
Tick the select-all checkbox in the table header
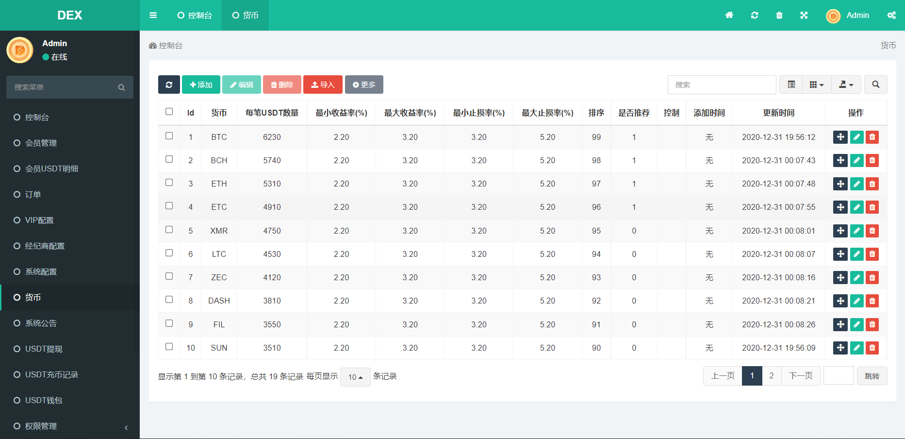pyautogui.click(x=169, y=112)
